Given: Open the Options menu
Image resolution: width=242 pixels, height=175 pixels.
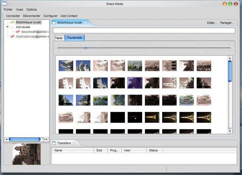Looking at the screenshot, I should [31, 9].
